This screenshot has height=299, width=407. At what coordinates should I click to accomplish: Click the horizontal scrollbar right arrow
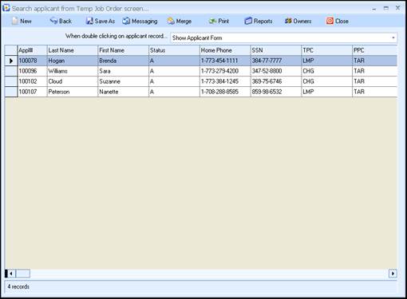pos(393,273)
